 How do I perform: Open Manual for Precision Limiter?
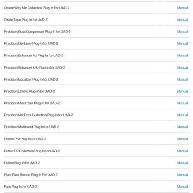[182, 91]
